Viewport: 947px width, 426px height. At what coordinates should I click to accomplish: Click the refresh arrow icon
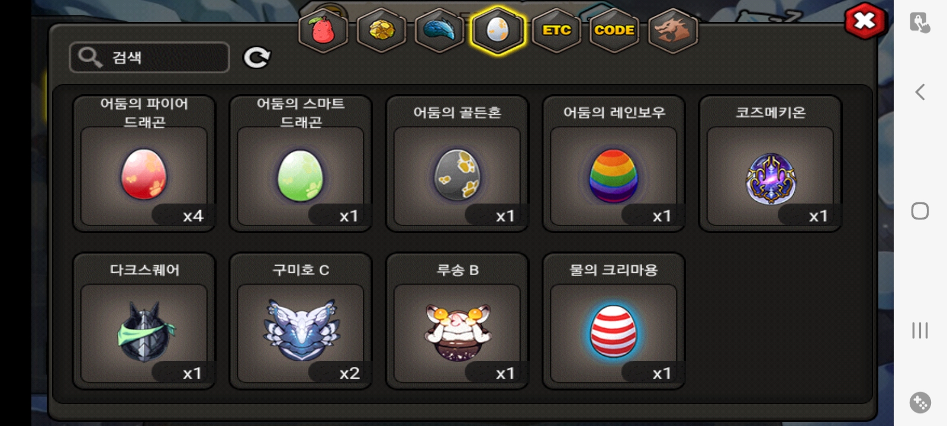coord(257,57)
